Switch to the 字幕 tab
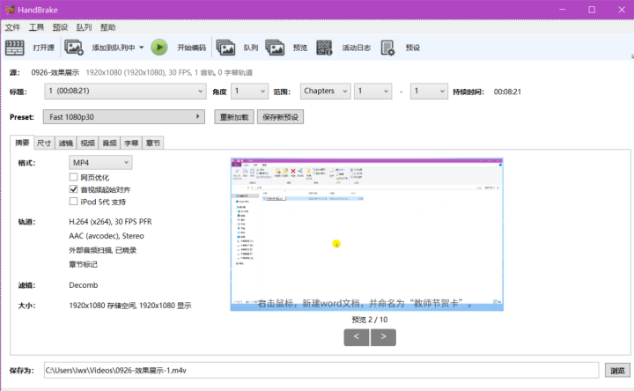 point(131,143)
